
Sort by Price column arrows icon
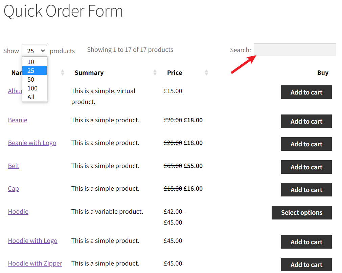point(206,72)
